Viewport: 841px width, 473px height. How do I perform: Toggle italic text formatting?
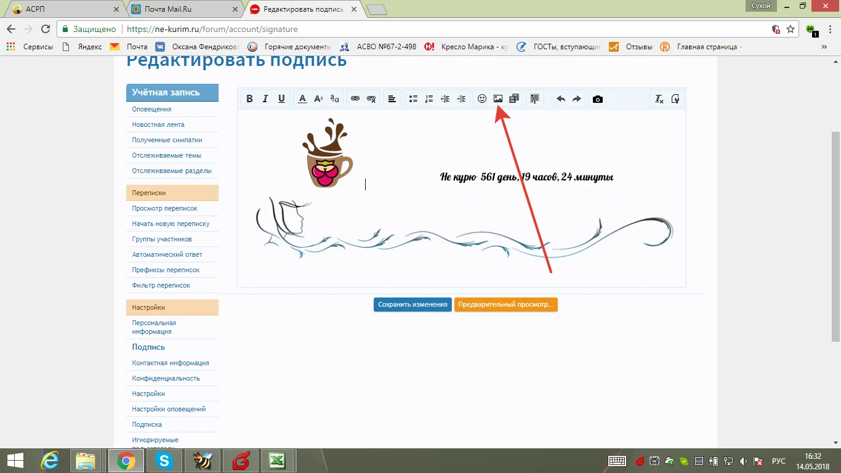point(265,99)
